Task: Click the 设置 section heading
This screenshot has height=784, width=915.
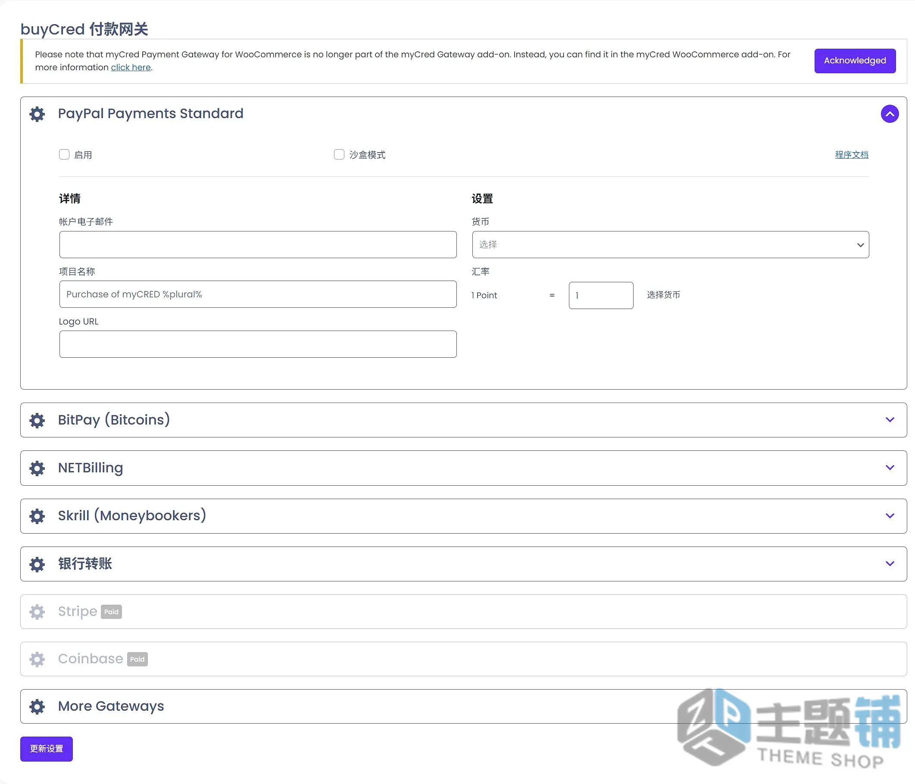Action: tap(482, 199)
